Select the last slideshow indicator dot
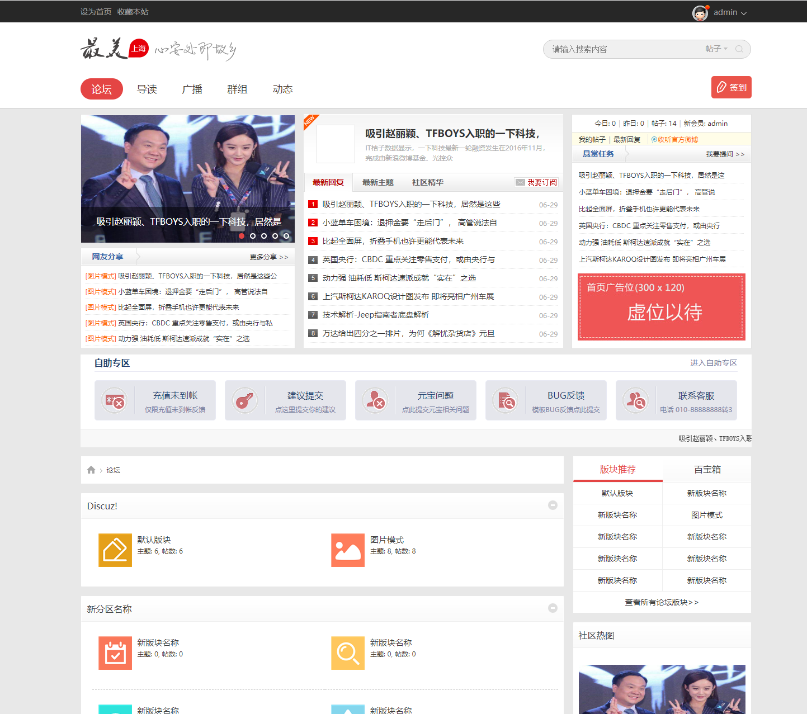807x714 pixels. (x=286, y=236)
